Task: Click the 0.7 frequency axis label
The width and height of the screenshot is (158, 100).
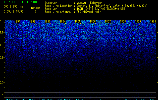Action: tap(2, 82)
